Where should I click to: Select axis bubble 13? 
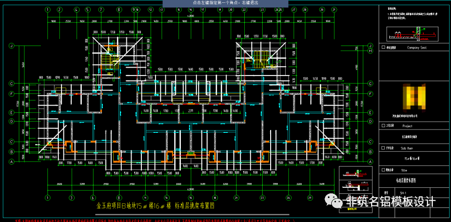(x=162, y=9)
